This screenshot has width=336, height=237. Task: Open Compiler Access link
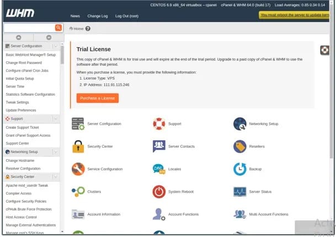click(x=19, y=193)
